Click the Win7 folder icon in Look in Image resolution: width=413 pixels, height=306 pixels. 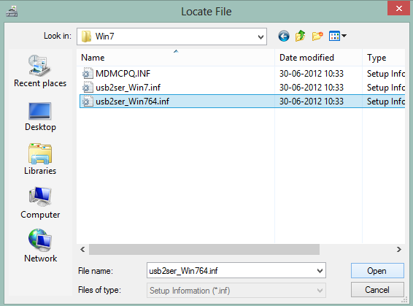pyautogui.click(x=86, y=37)
